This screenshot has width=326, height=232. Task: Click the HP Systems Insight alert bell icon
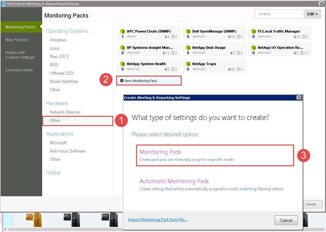pyautogui.click(x=164, y=53)
